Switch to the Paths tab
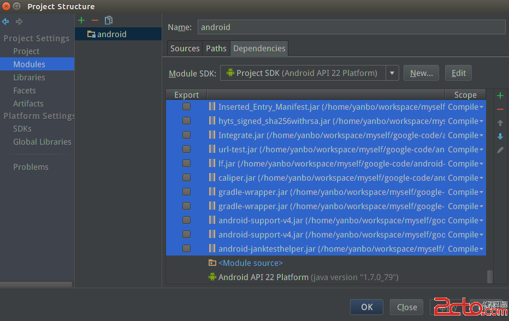Screen dimensions: 509x321 click(x=216, y=49)
